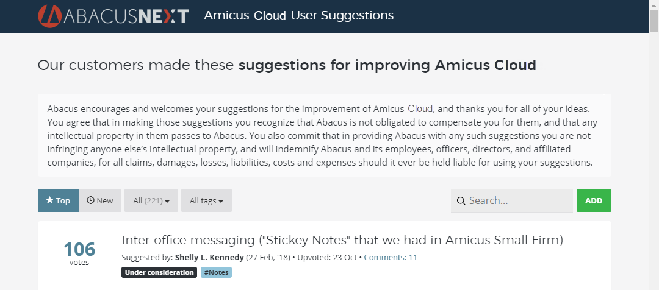Screen dimensions: 659x290
Task: Select the Under consideration status label
Action: (x=159, y=272)
